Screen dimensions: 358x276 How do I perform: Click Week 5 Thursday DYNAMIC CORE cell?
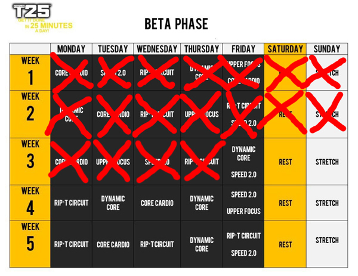coord(202,244)
